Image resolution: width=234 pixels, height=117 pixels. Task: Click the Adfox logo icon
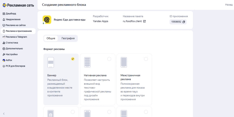[x=4, y=60]
